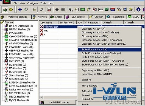The height and width of the screenshot is (106, 145).
Task: Click the horizontal scrollbar left arrow
Action: (41, 97)
